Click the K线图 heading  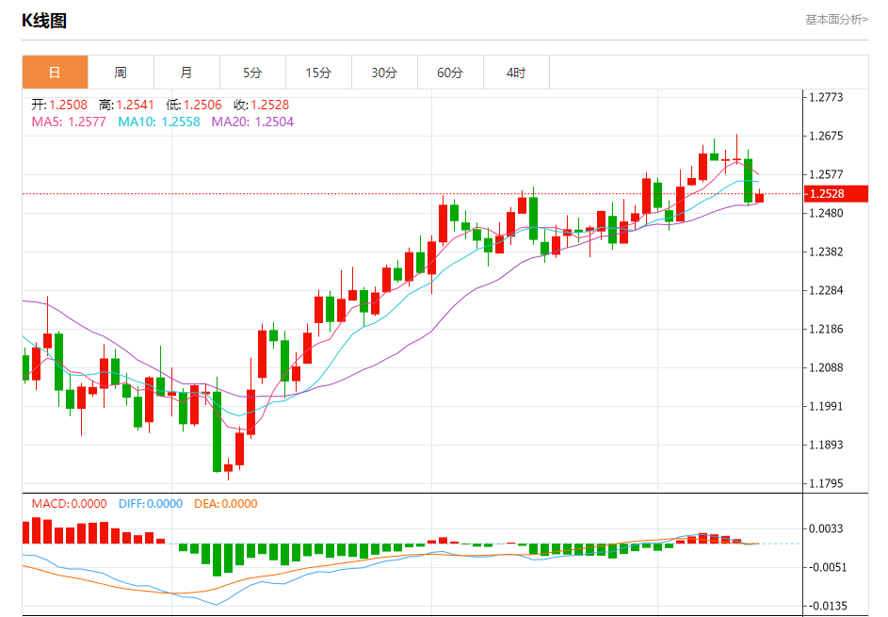point(44,21)
